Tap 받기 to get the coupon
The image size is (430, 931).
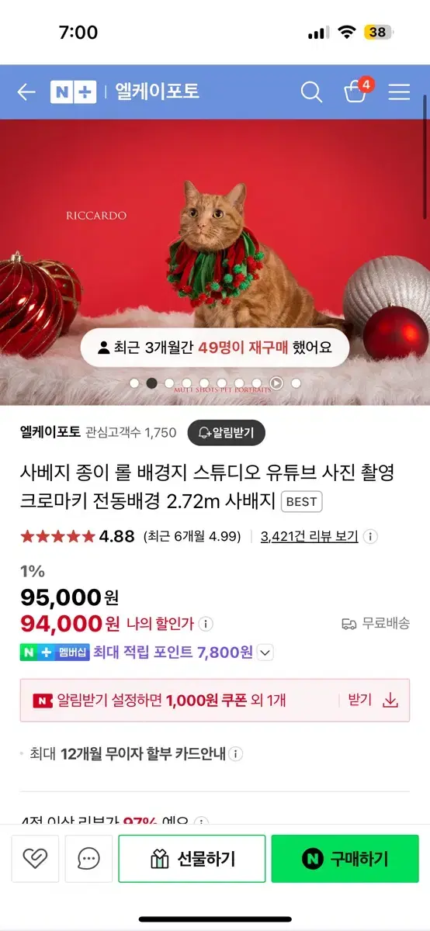click(359, 700)
